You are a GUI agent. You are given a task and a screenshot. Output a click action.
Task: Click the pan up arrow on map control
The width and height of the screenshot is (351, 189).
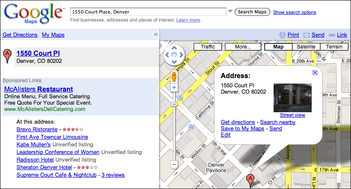(174, 49)
